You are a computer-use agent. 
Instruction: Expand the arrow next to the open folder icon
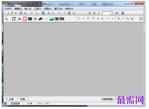(16, 13)
